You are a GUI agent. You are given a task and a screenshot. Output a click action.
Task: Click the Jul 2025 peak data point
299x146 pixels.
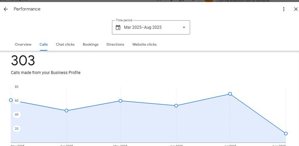[230, 94]
